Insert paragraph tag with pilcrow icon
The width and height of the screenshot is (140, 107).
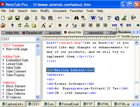click(x=122, y=25)
